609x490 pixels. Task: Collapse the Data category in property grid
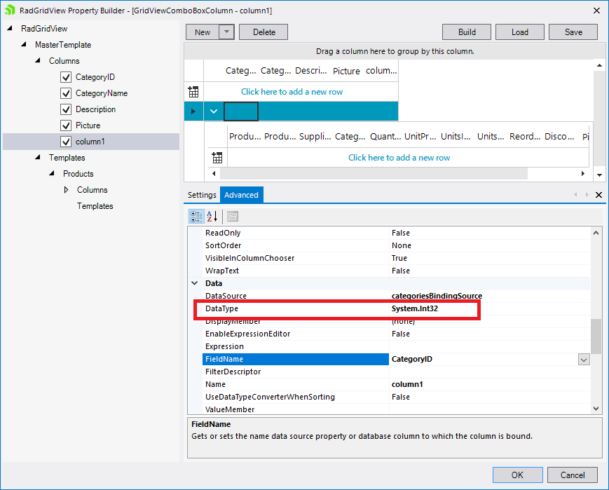(195, 283)
